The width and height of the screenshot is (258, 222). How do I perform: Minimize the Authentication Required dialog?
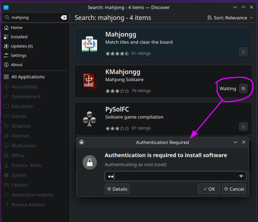point(235,142)
